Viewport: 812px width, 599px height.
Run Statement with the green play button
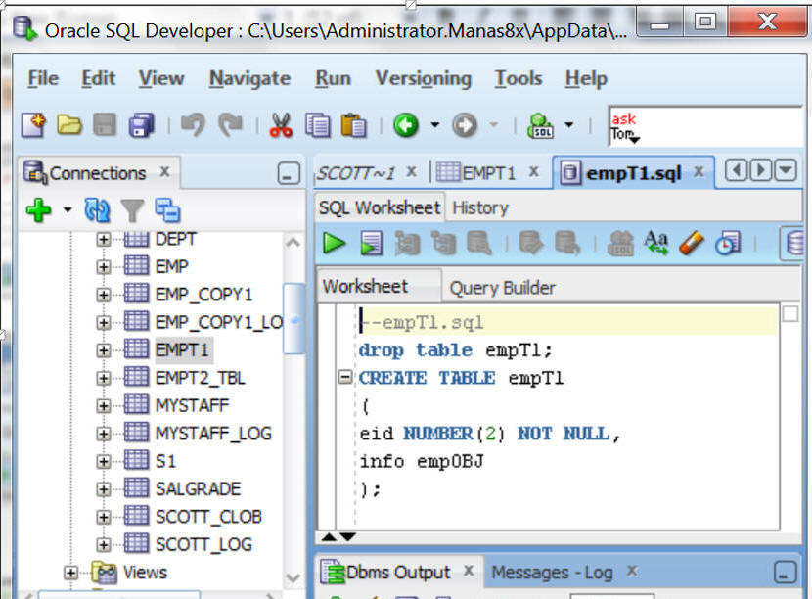tap(334, 243)
